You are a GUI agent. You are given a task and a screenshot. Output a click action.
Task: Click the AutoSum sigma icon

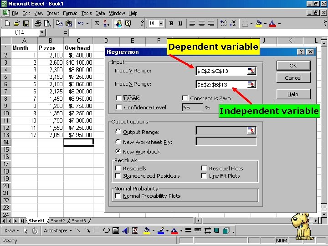point(97,23)
